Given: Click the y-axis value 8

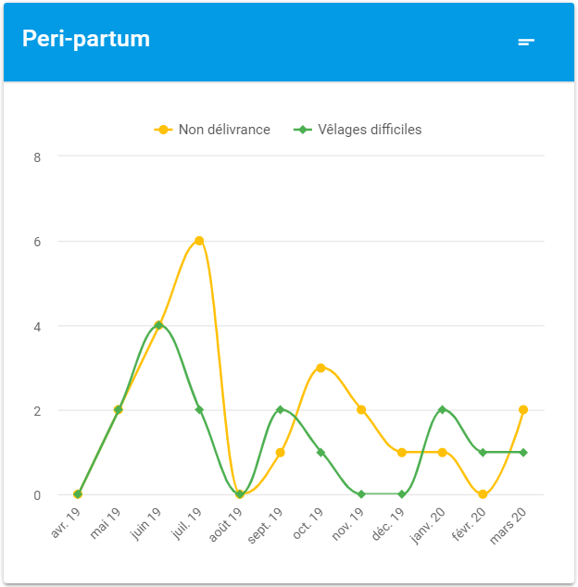Looking at the screenshot, I should click(37, 157).
